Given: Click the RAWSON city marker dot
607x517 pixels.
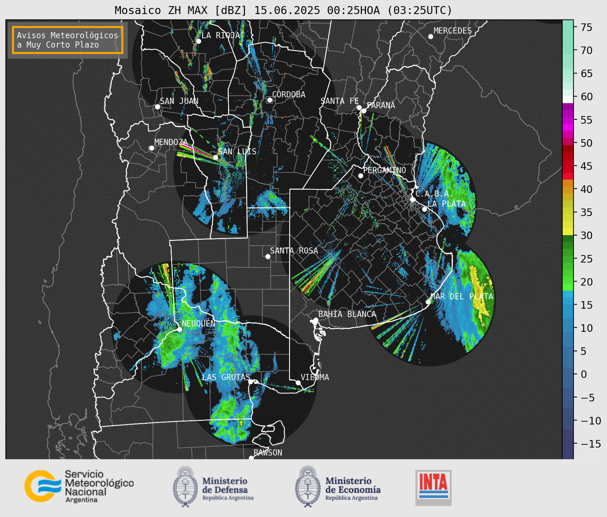Looking at the screenshot, I should point(251,458).
